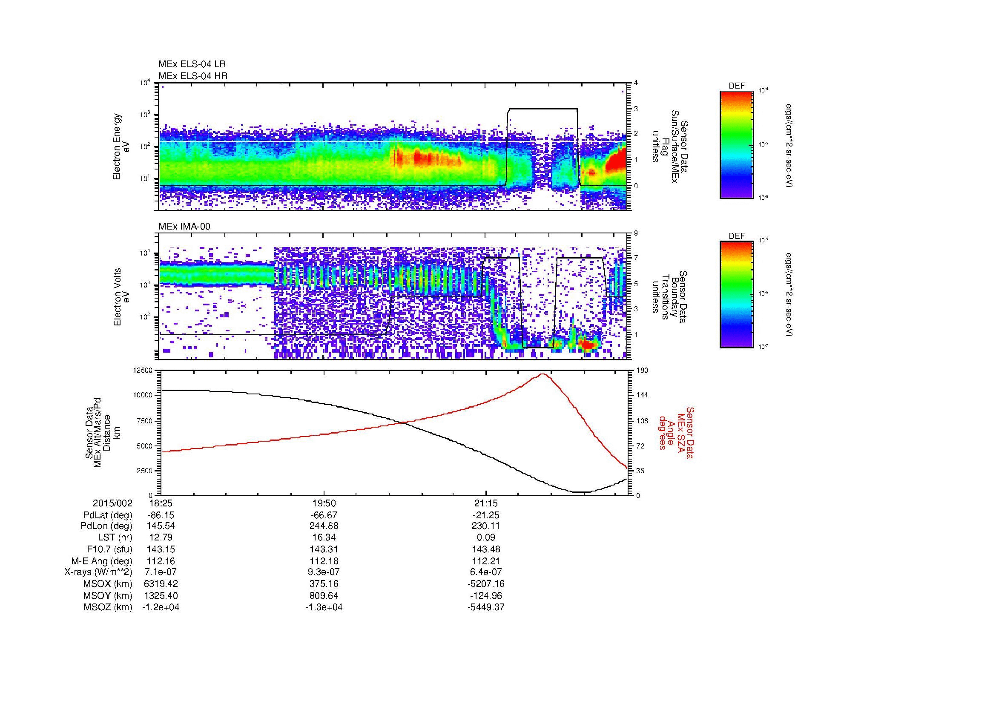The width and height of the screenshot is (996, 704).
Task: Click LST value 12.79
Action: point(161,537)
